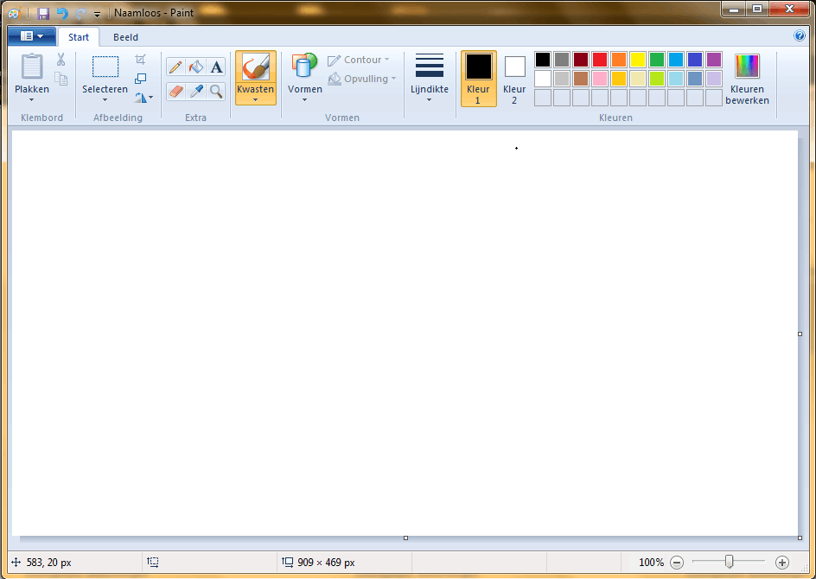The height and width of the screenshot is (579, 816).
Task: Select the Magnifier tool
Action: [x=216, y=92]
